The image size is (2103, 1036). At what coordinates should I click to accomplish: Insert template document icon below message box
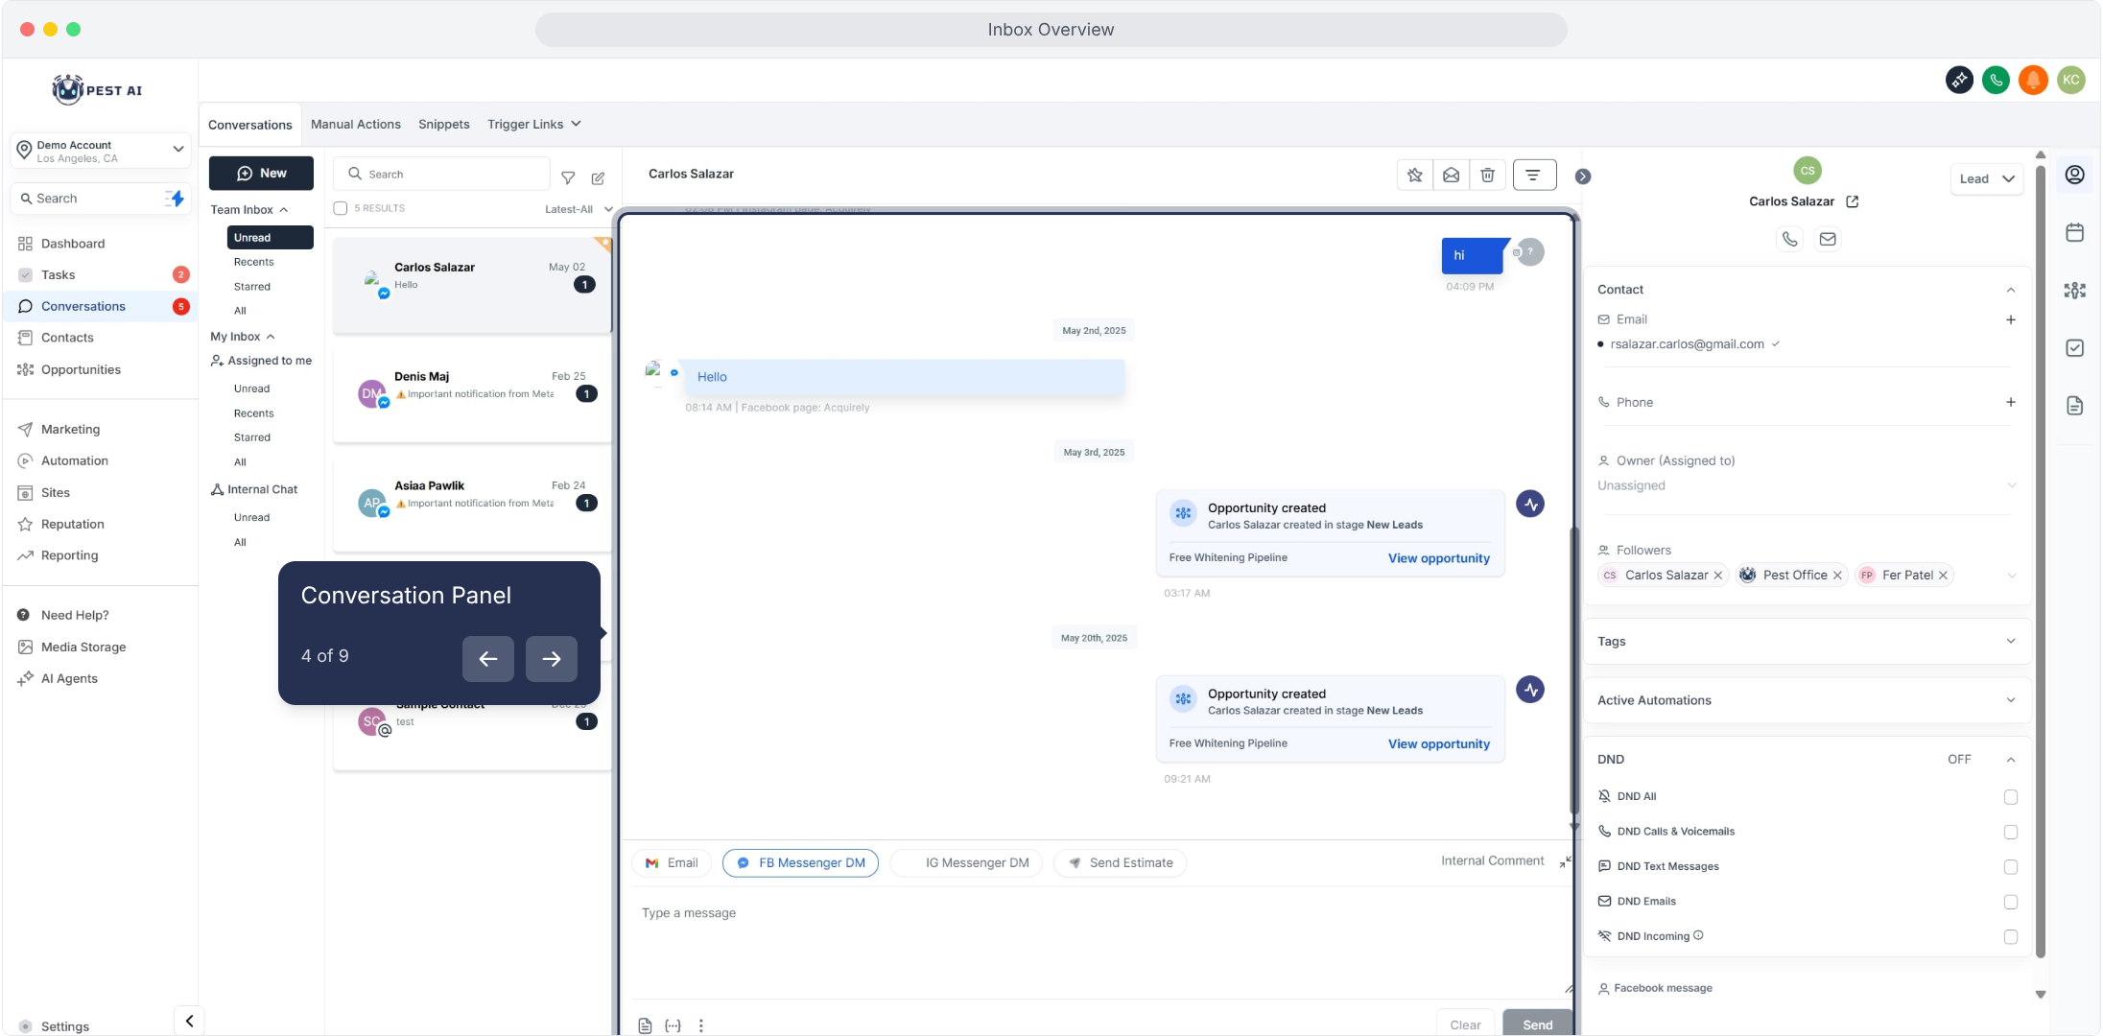click(x=645, y=1025)
